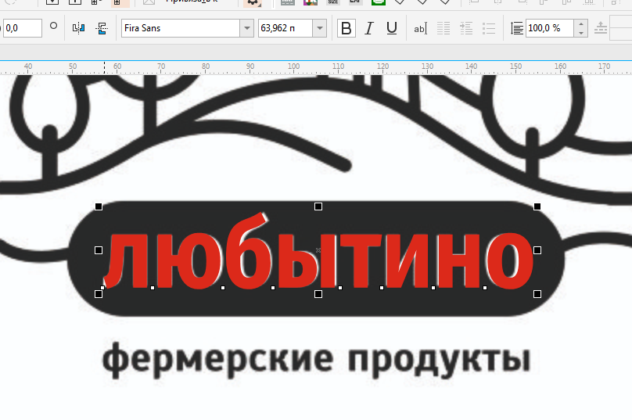Click the bottom-right selection handle of text
The height and width of the screenshot is (420, 632).
[x=537, y=294]
